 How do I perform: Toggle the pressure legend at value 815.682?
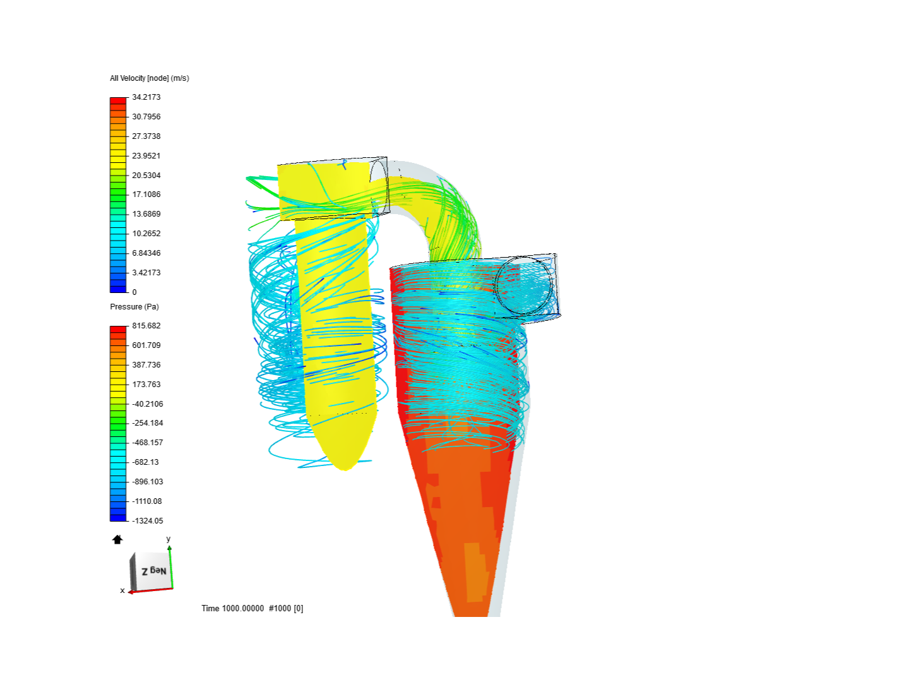[148, 325]
